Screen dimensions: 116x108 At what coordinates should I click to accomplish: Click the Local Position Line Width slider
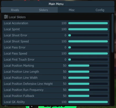[x=88, y=78]
